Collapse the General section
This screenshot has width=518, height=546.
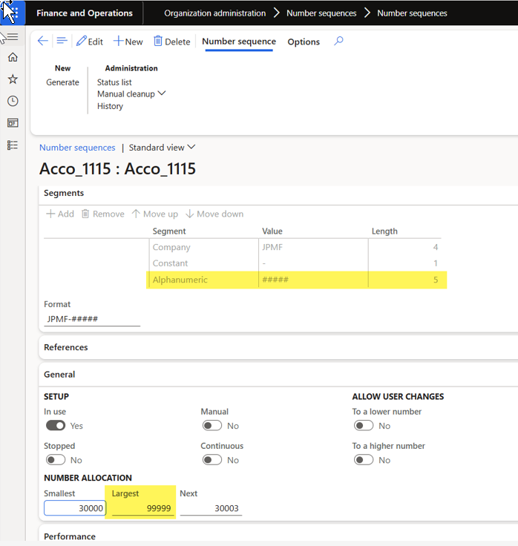point(59,375)
